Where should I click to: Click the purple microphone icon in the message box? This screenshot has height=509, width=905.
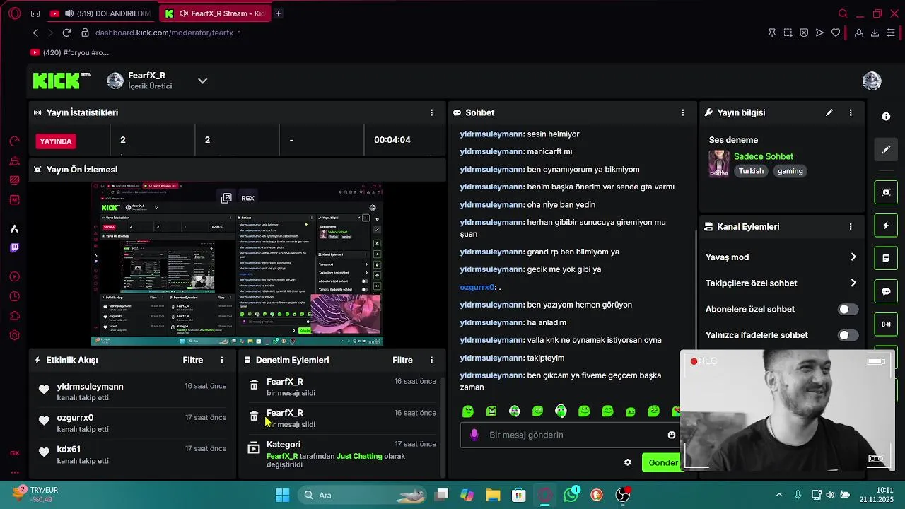(474, 435)
